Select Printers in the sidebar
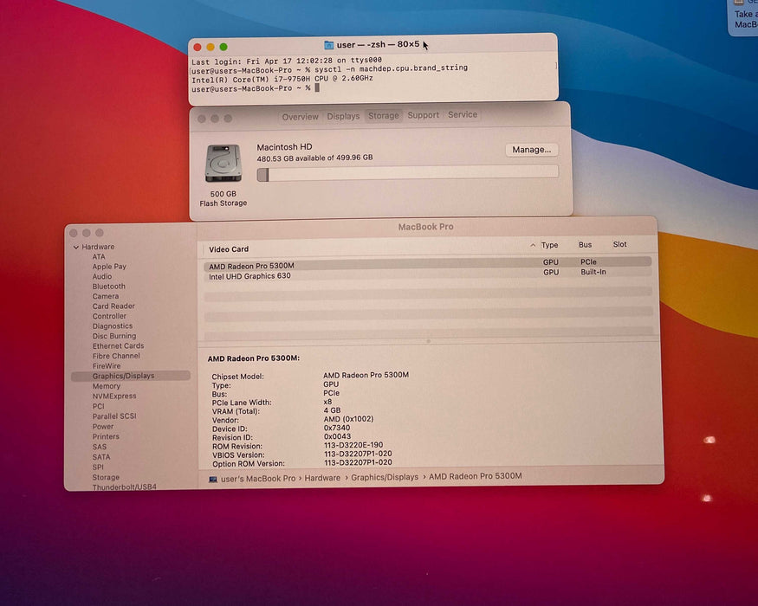Image resolution: width=758 pixels, height=606 pixels. 106,436
